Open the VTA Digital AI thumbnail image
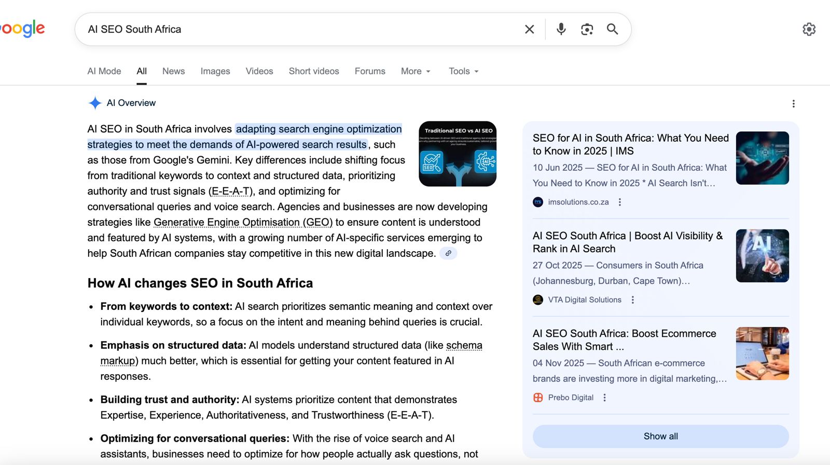This screenshot has width=830, height=465. (x=763, y=256)
